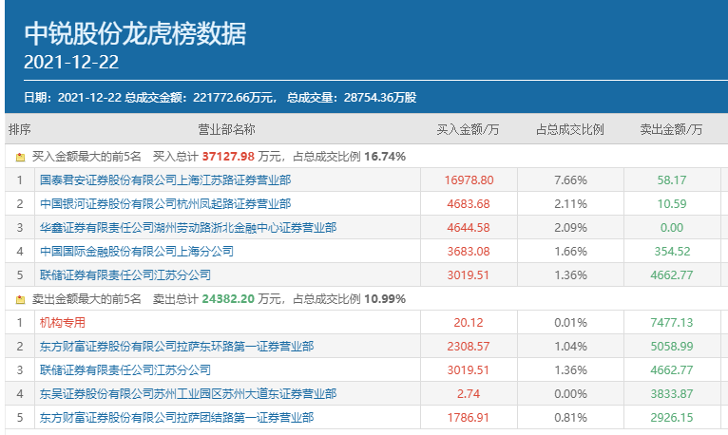Image resolution: width=728 pixels, height=435 pixels.
Task: Click the 营业部名称 column header
Action: click(226, 129)
